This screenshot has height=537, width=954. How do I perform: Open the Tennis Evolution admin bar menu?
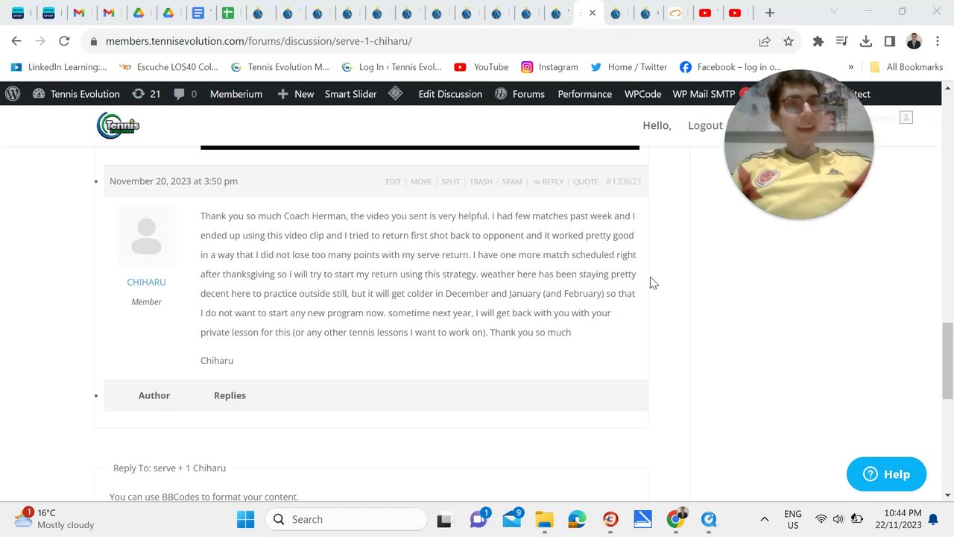(x=76, y=93)
